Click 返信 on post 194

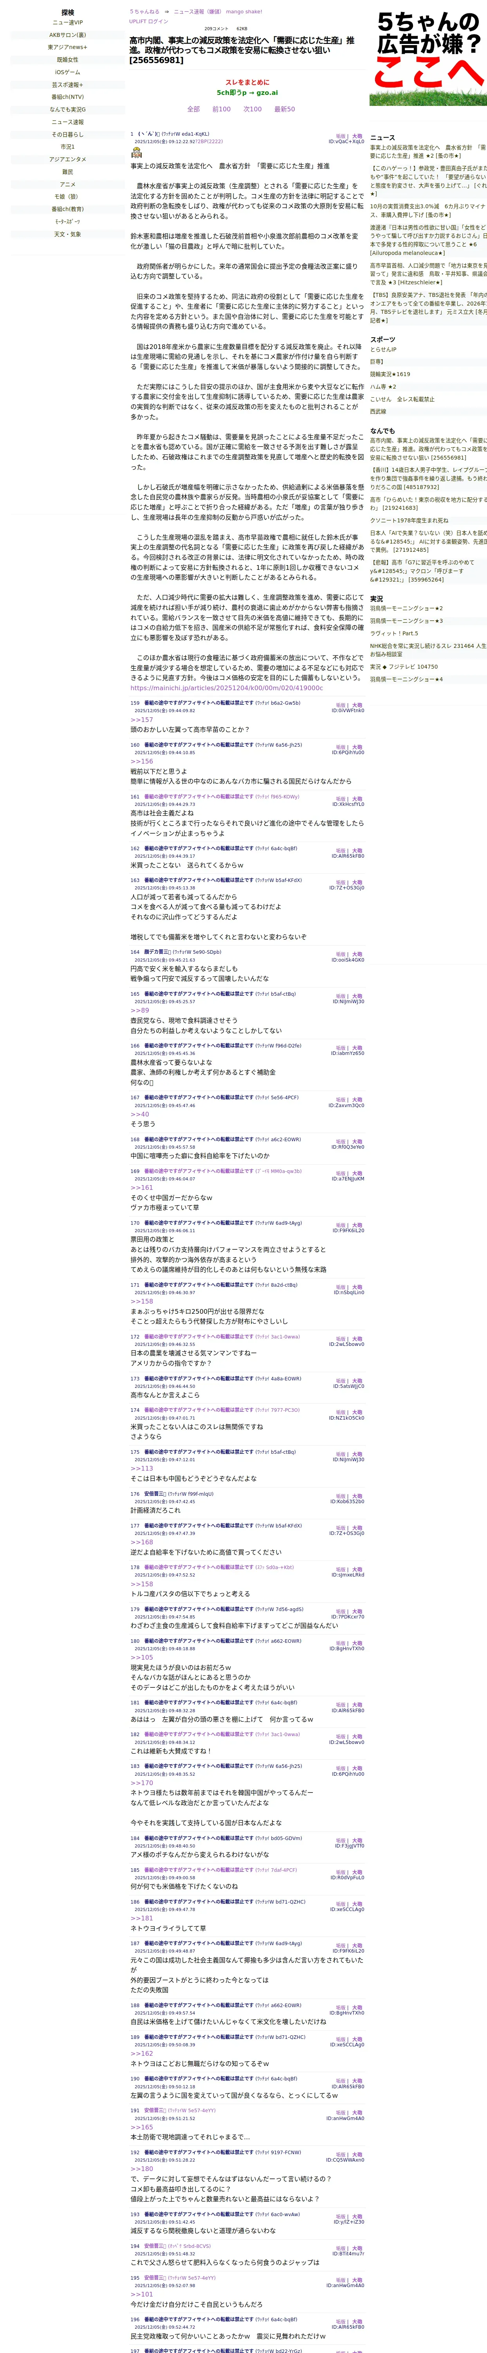pos(340,2248)
